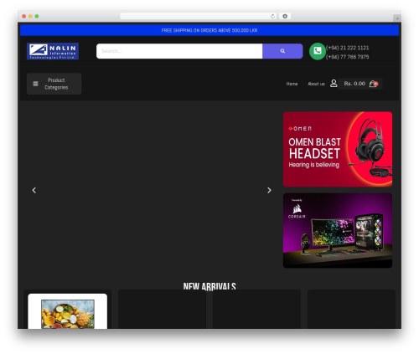Viewport: 419px width, 354px height.
Task: Go to previous slide with left chevron
Action: click(34, 190)
